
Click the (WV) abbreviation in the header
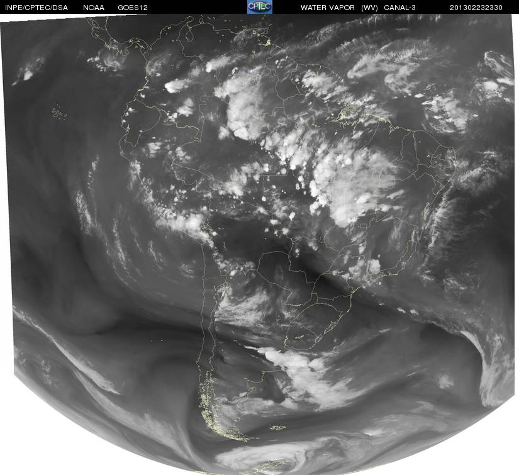click(369, 8)
